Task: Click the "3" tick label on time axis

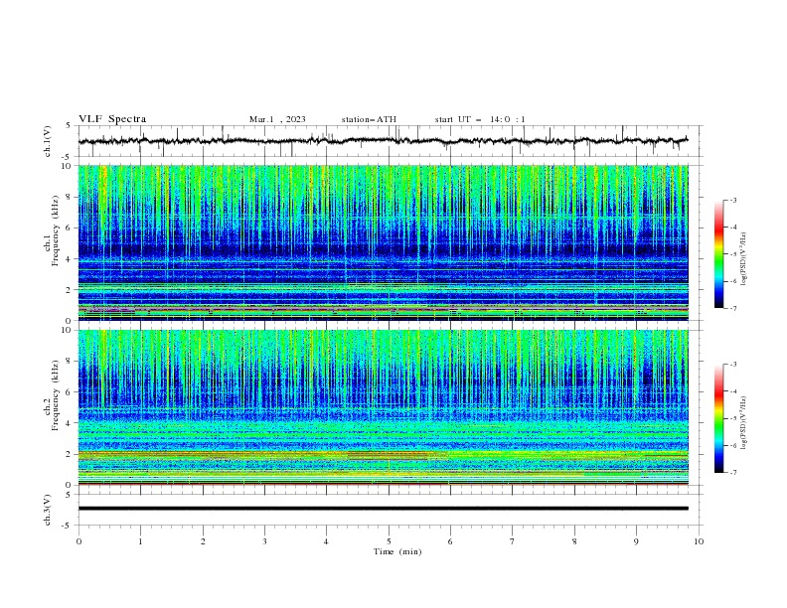Action: (264, 541)
